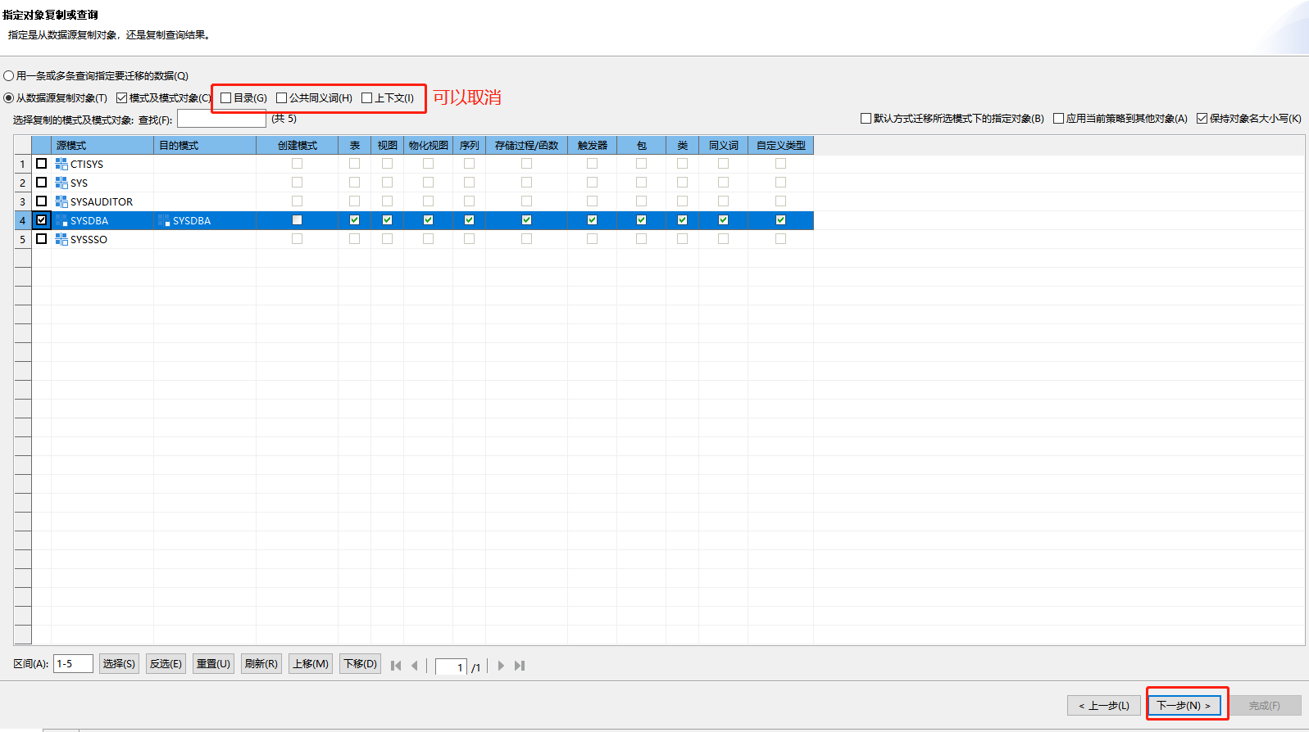The height and width of the screenshot is (732, 1309).
Task: Click the SYS schema icon
Action: [61, 183]
